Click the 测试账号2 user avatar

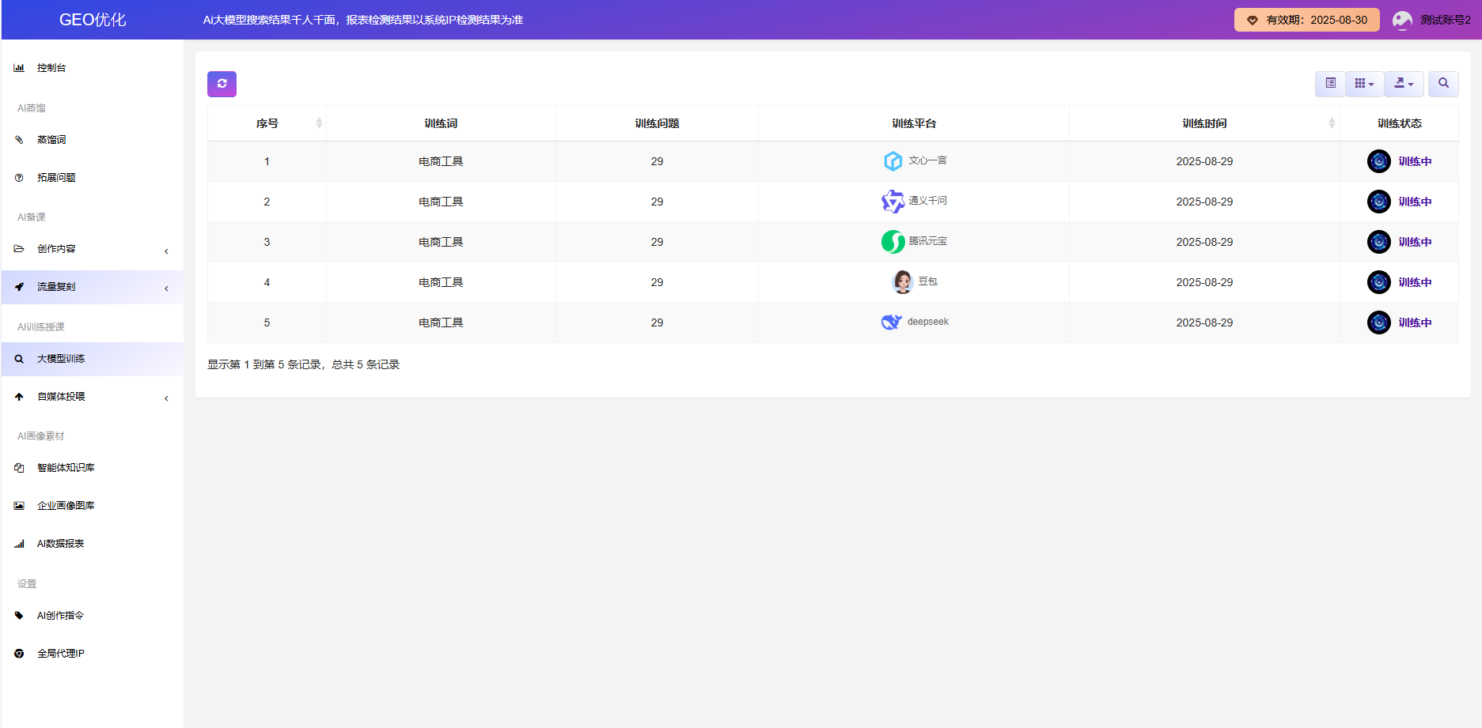(x=1402, y=21)
